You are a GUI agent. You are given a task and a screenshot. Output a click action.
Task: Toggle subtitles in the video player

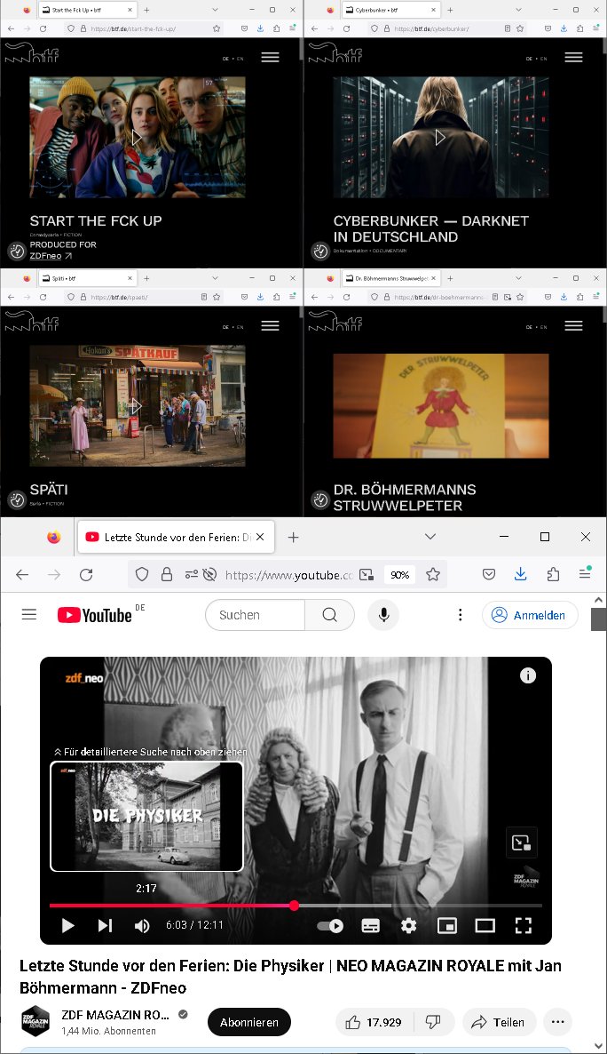tap(371, 925)
